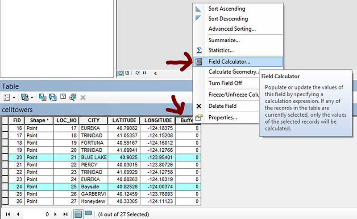The height and width of the screenshot is (219, 357).
Task: Click Delete Field in context menu
Action: point(222,106)
